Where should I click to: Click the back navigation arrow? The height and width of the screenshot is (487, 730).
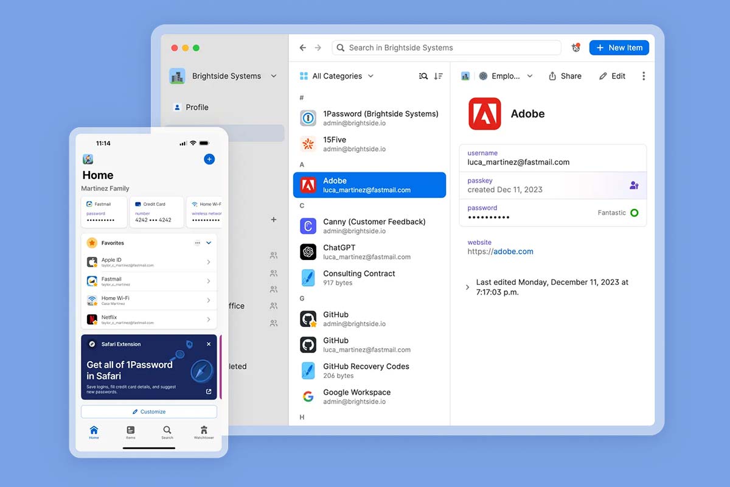(303, 47)
